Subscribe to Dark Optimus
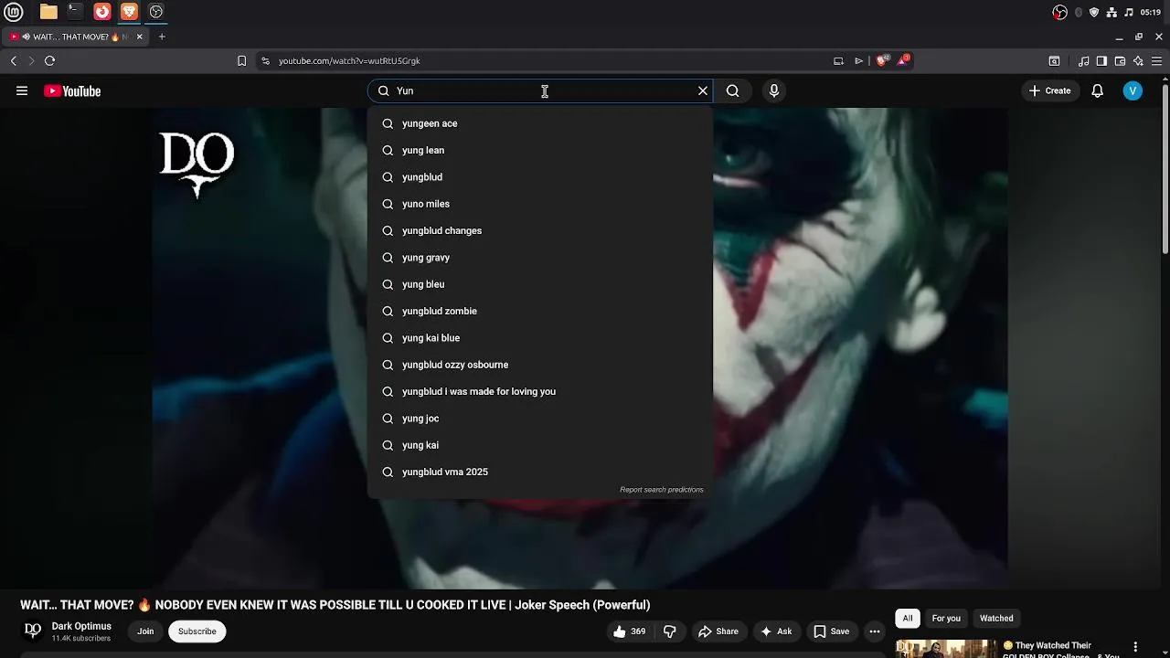Image resolution: width=1170 pixels, height=658 pixels. pos(197,631)
